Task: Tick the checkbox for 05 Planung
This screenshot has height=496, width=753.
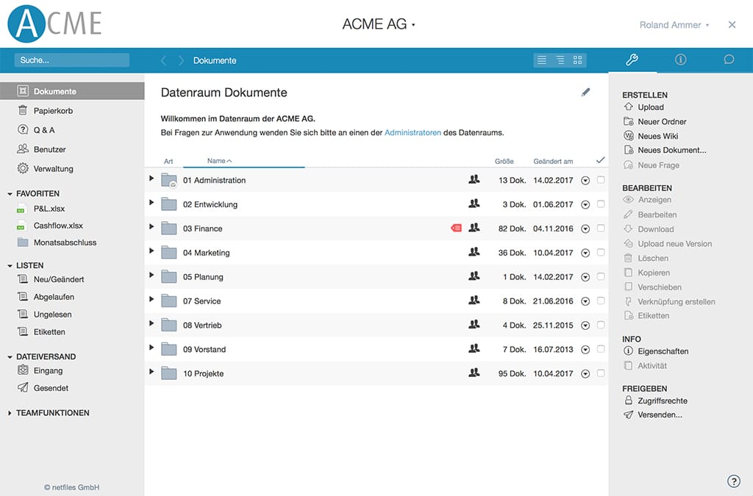Action: click(601, 277)
